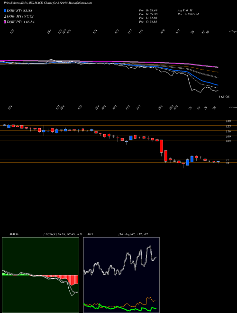Click the Pre C close price value
Viewport: 237px width, 313px height.
[x=148, y=21]
